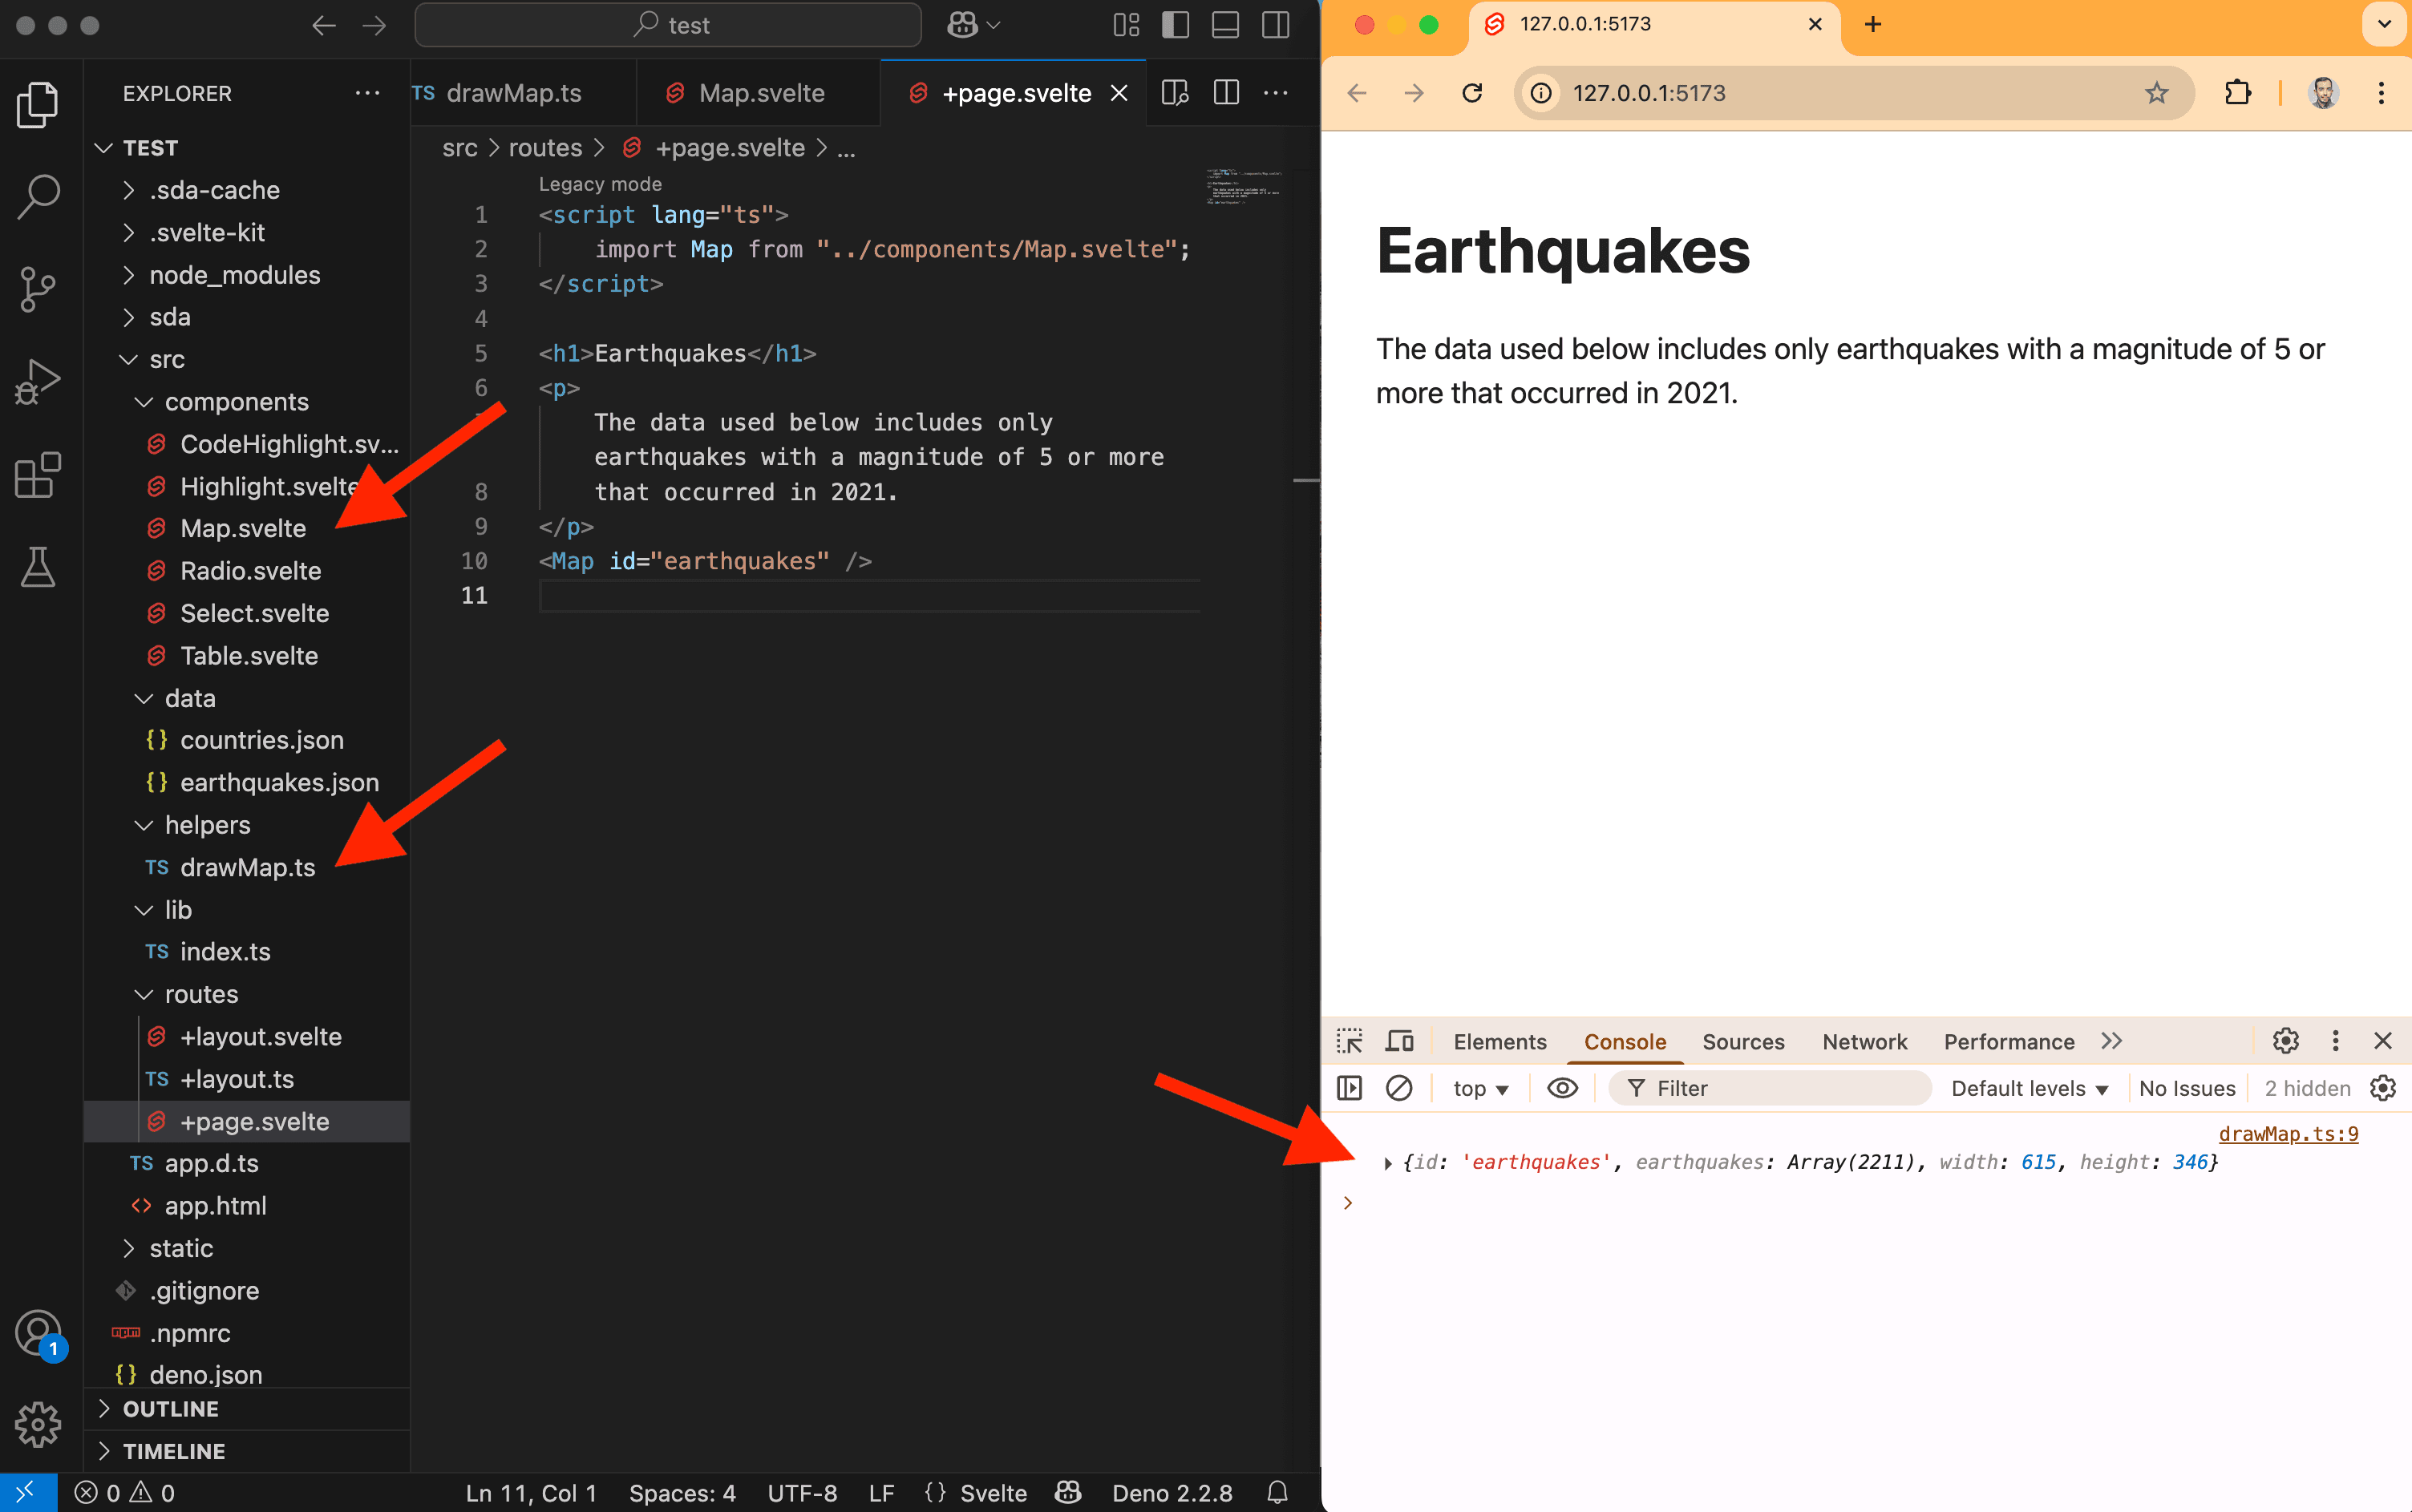2412x1512 pixels.
Task: Expand the node_modules folder
Action: tap(234, 275)
